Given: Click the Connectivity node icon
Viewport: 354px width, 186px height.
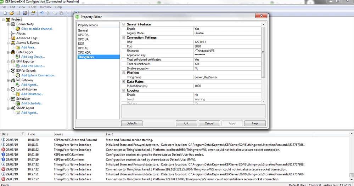Looking at the screenshot, I should tap(13, 24).
